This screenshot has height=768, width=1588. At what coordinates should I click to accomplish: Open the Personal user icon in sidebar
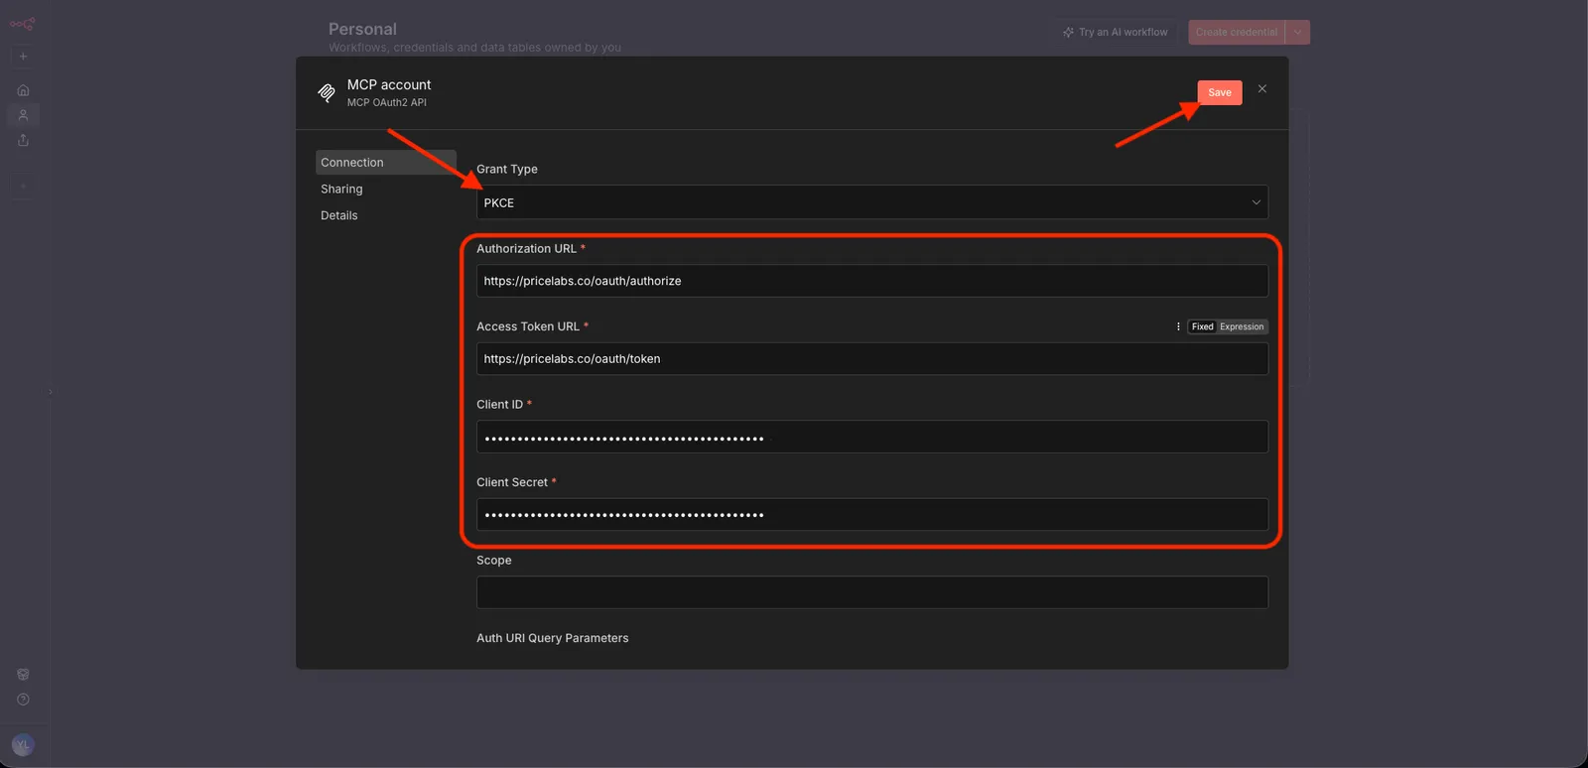pos(23,115)
